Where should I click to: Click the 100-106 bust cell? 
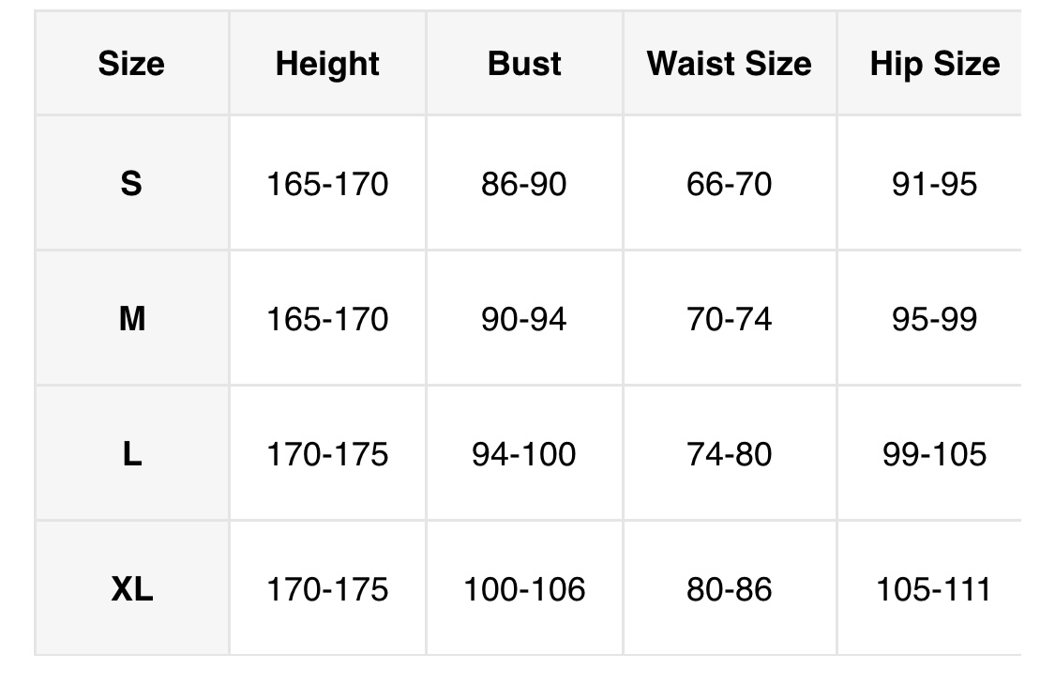tap(524, 589)
